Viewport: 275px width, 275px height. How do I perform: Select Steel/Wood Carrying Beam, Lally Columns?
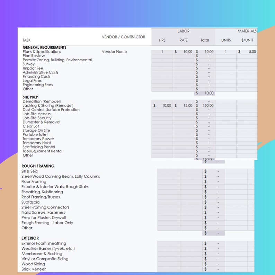click(x=61, y=176)
